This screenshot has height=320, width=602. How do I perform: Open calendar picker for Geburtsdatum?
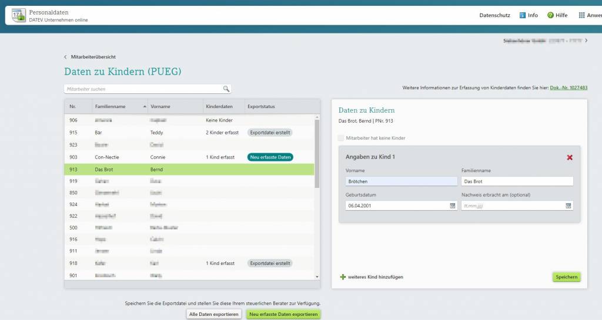pos(453,206)
